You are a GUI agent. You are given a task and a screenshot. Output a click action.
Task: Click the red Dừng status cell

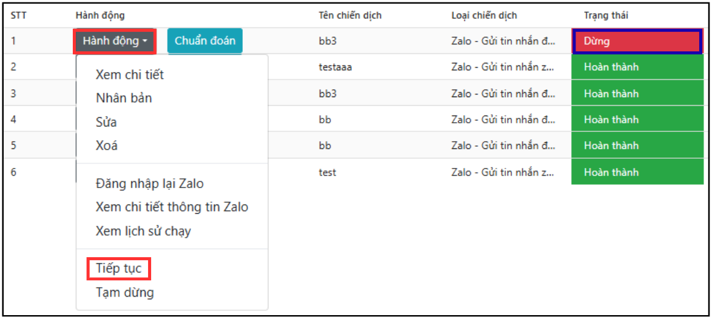coord(637,42)
